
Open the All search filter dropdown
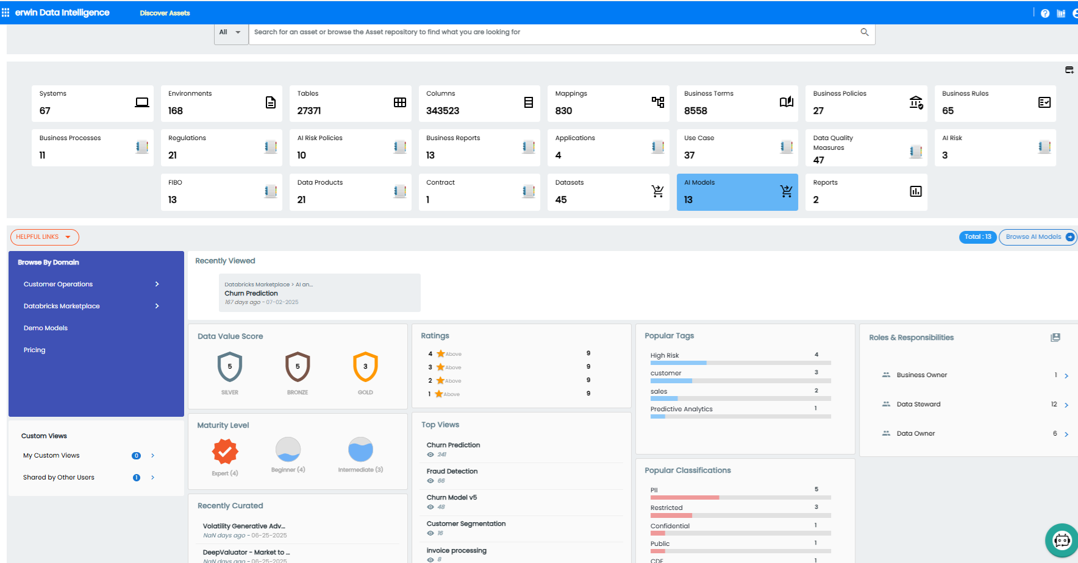(x=231, y=32)
